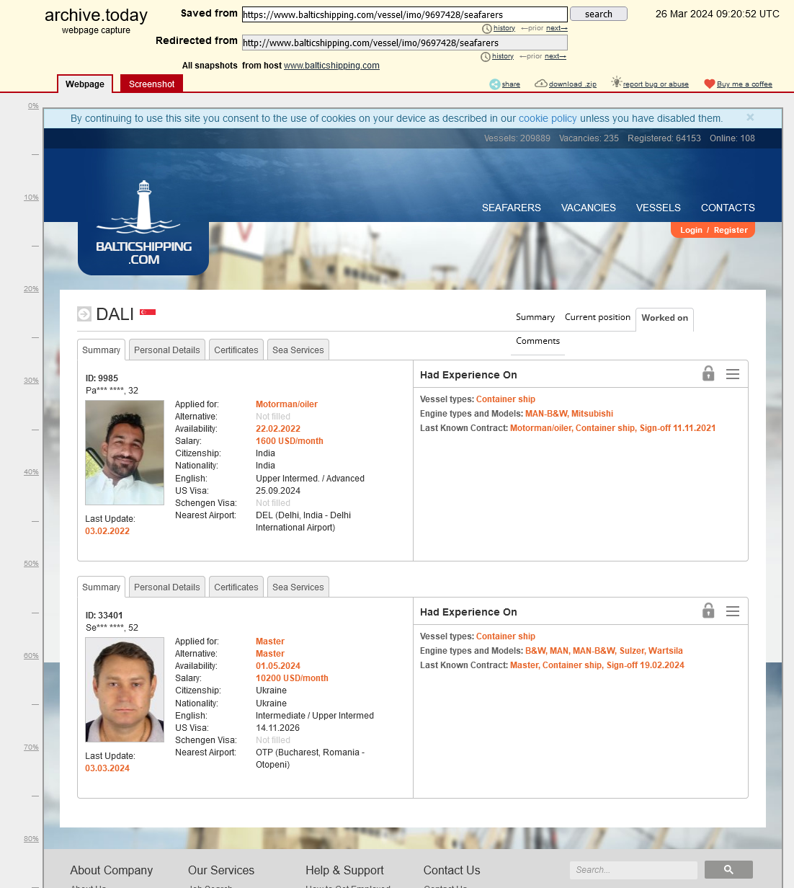Click the About Company footer heading
This screenshot has height=888, width=794.
coord(112,870)
